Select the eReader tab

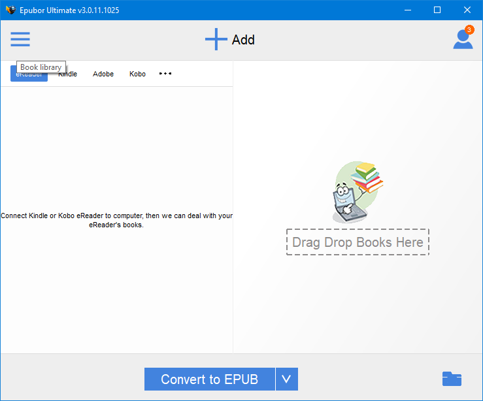click(x=29, y=74)
